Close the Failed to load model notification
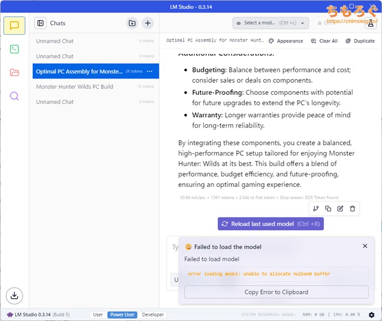 click(x=365, y=246)
